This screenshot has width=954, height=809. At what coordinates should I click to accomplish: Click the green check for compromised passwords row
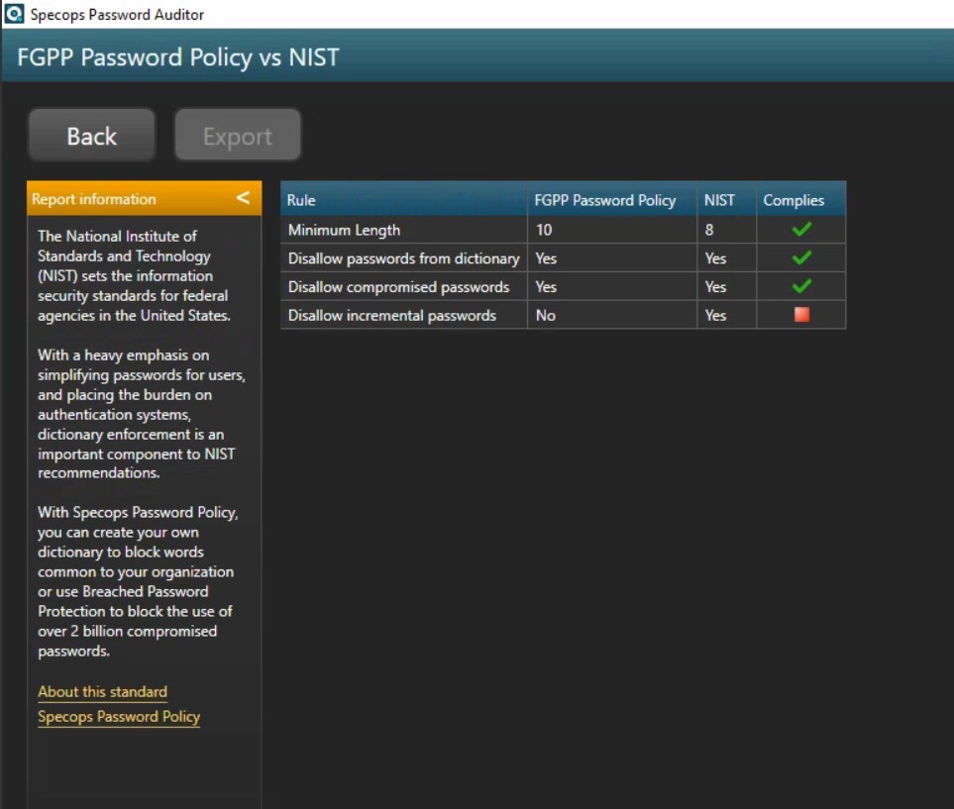(801, 286)
